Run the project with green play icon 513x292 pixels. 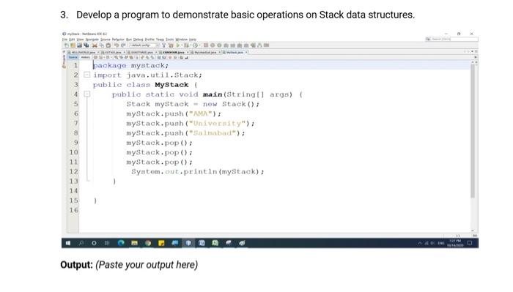click(x=178, y=45)
